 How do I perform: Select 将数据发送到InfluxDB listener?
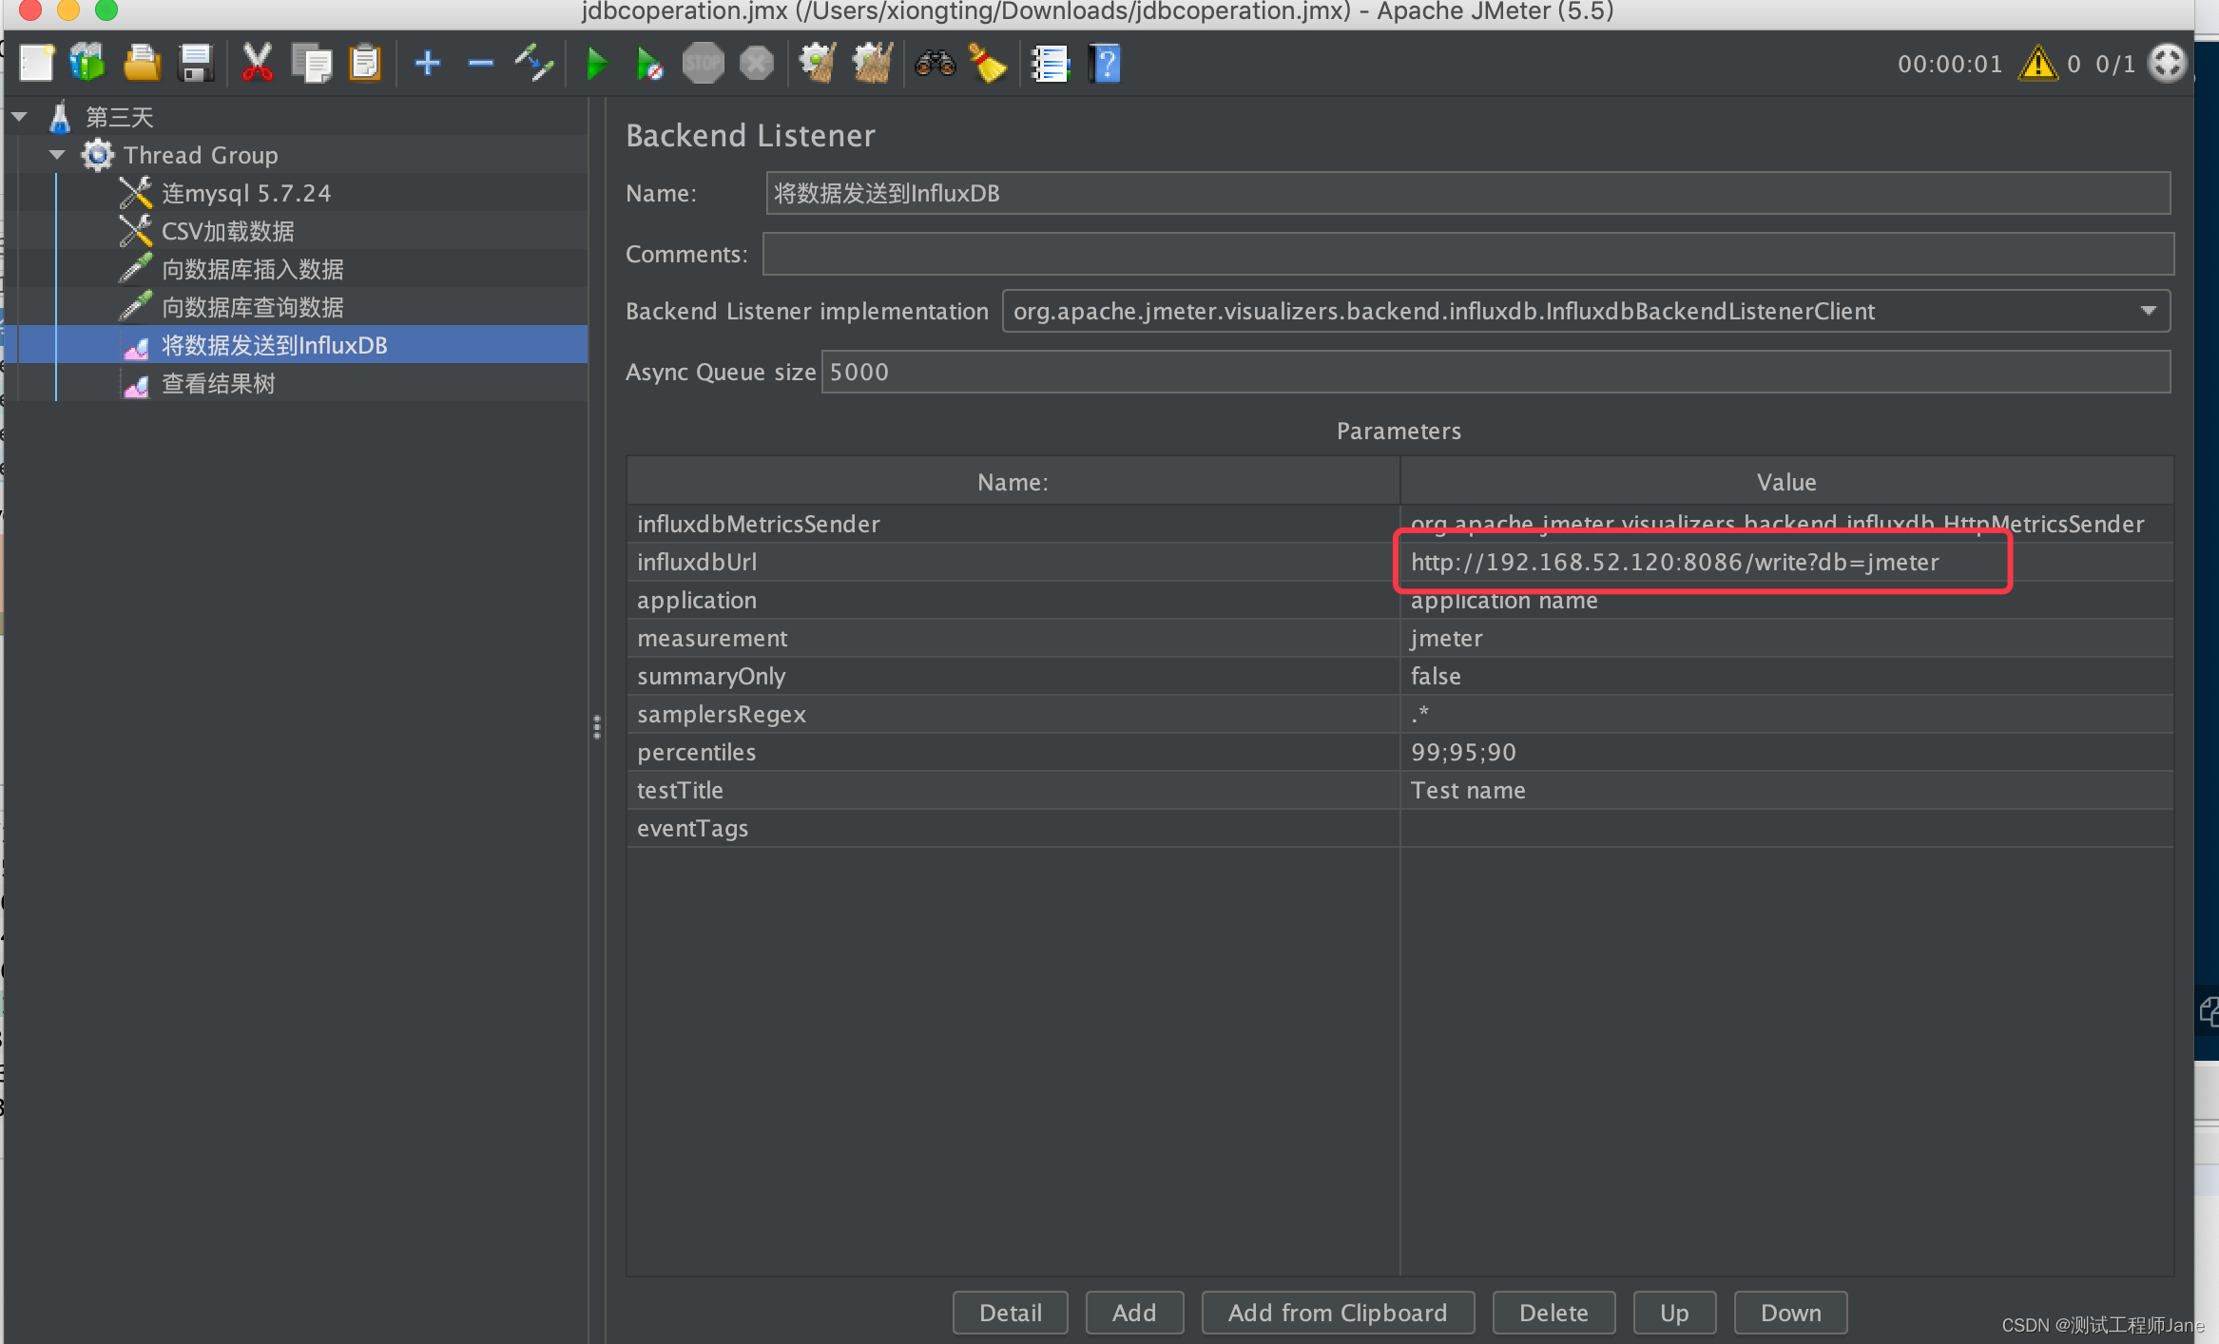coord(275,345)
